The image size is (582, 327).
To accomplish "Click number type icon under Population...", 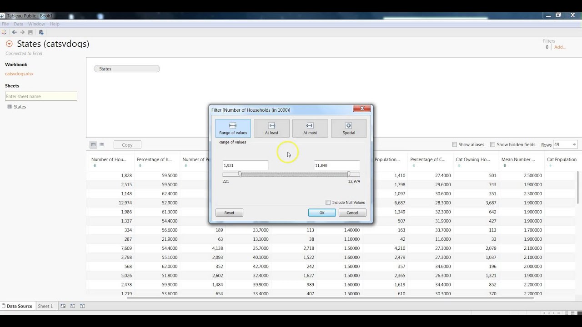I will (378, 166).
